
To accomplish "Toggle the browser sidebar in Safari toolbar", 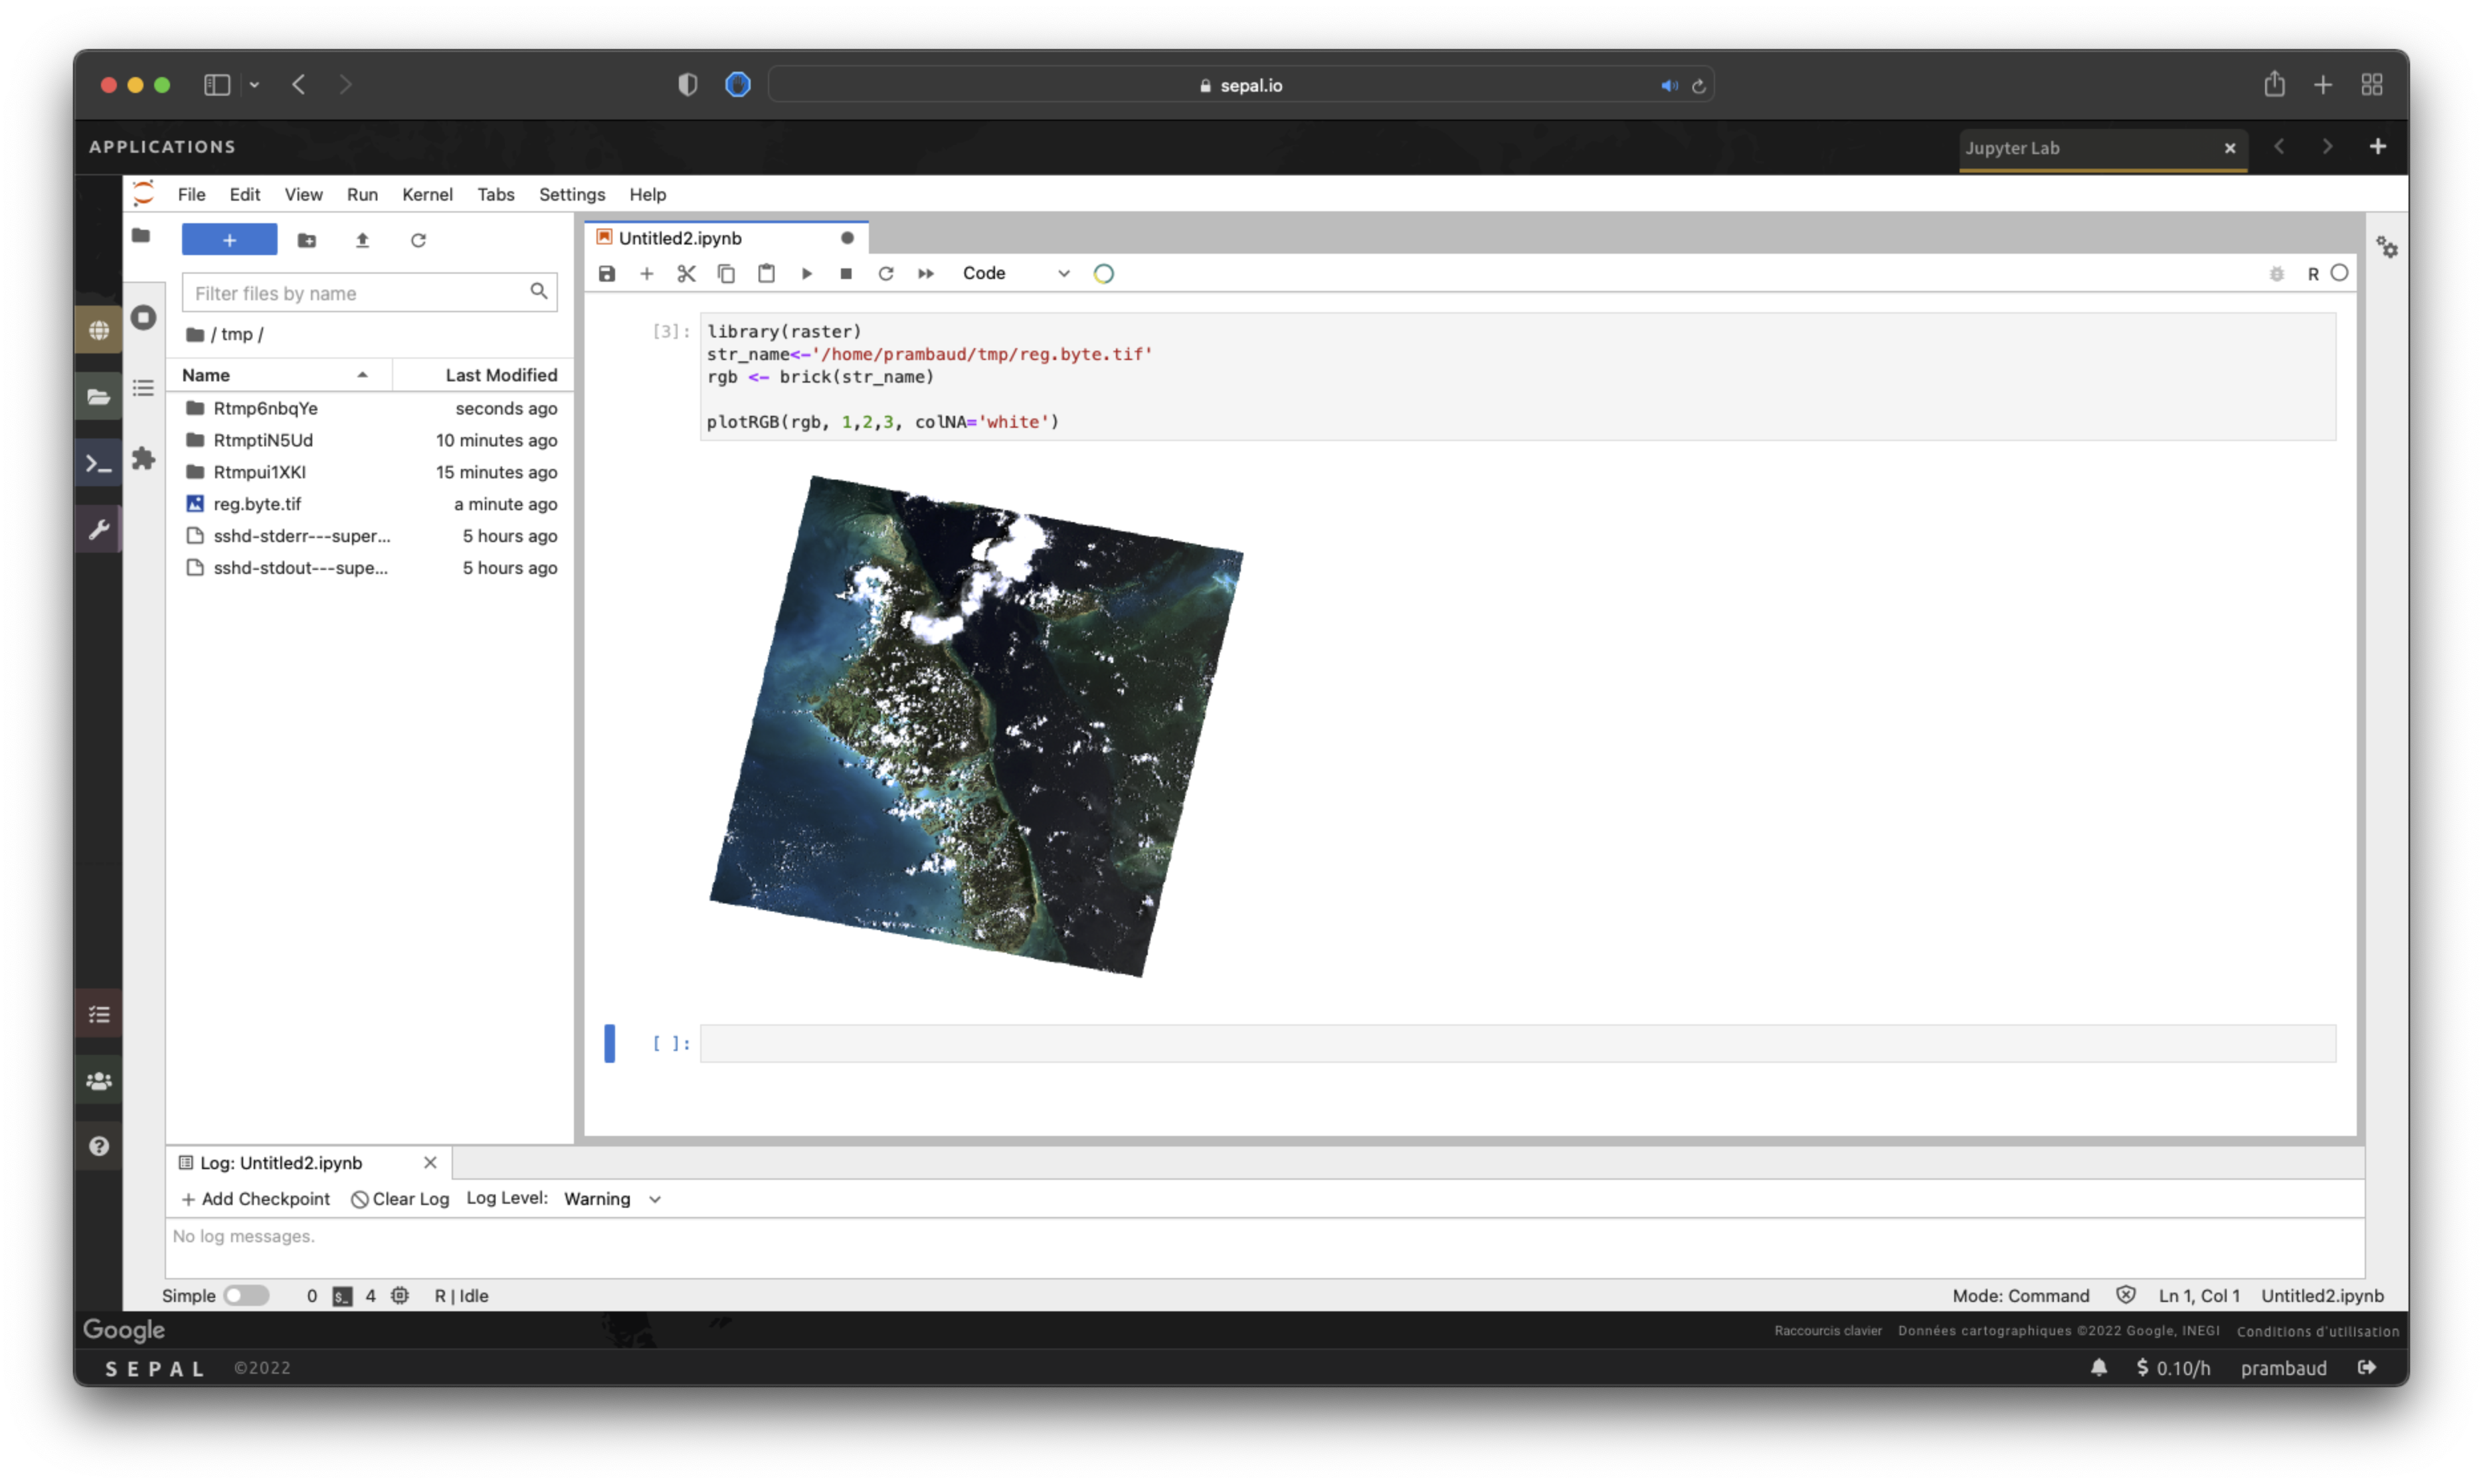I will coord(217,85).
